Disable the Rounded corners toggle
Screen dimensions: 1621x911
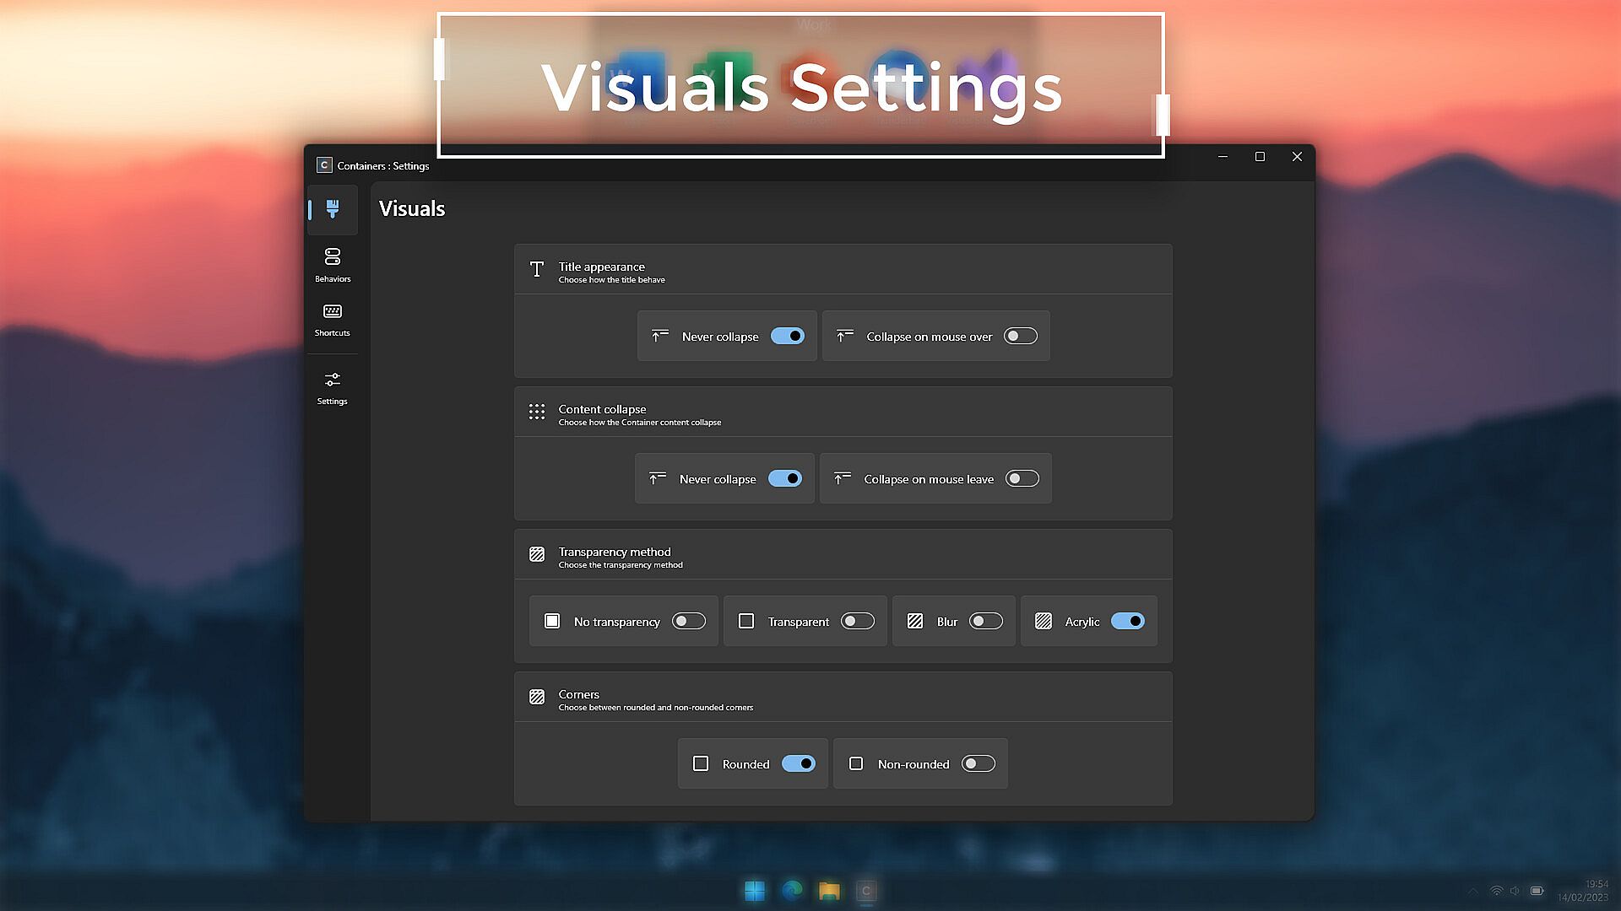(798, 763)
